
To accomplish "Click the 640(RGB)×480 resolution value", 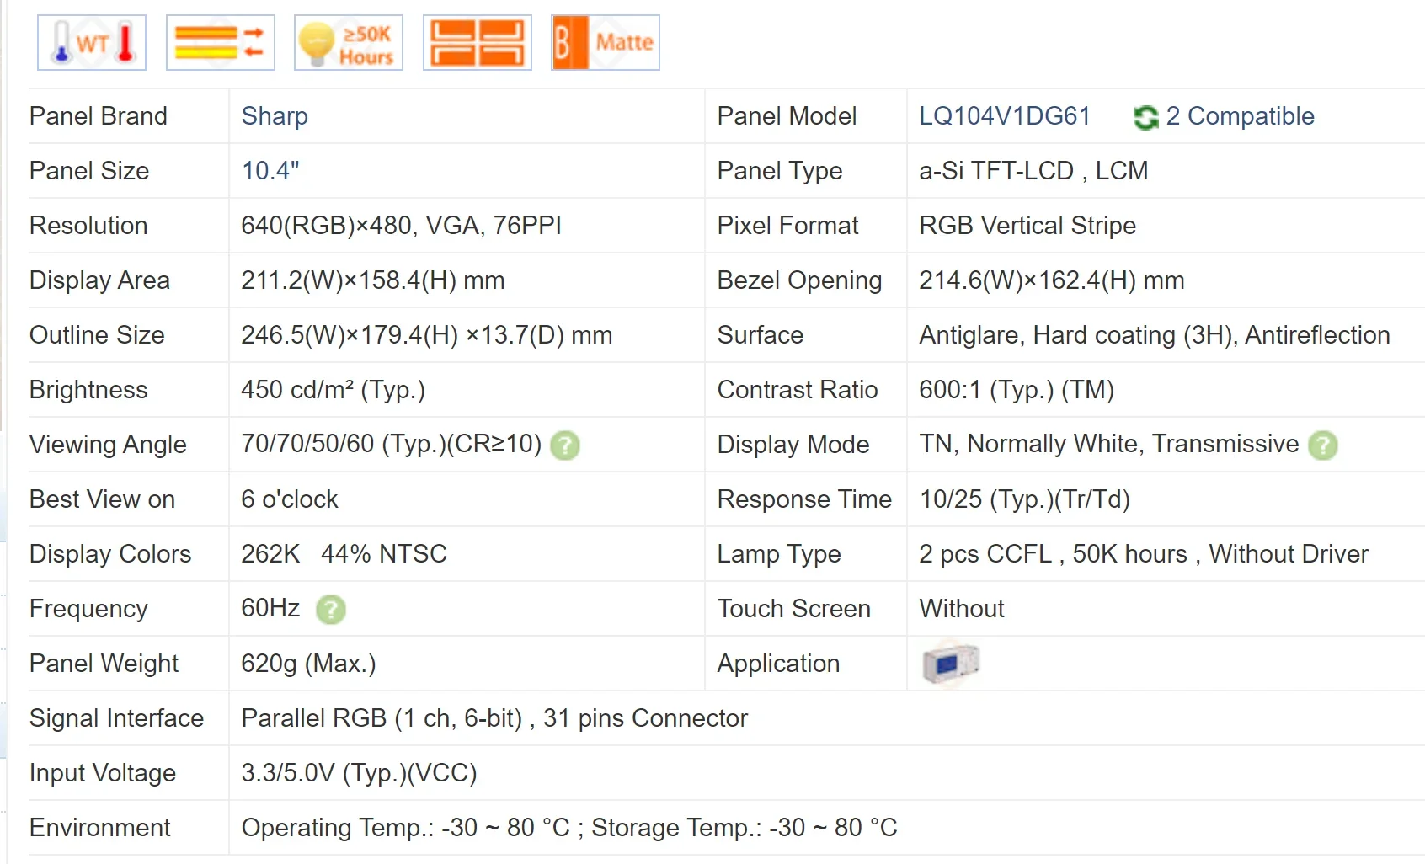I will 401,226.
